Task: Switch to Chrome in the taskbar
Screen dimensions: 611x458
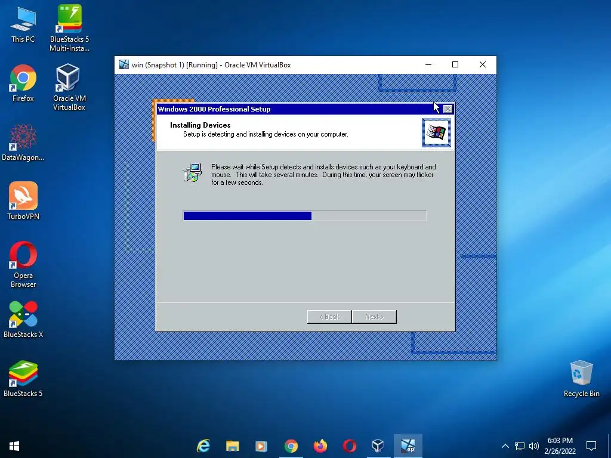Action: (x=291, y=446)
